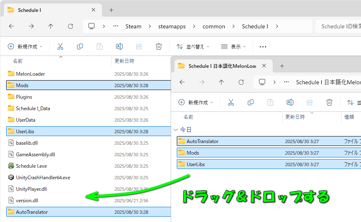This screenshot has height=222, width=361.
Task: Click Rename icon in Schedule I window toolbar
Action: [119, 46]
